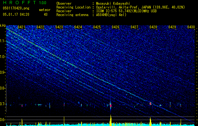Image resolution: width=198 pixels, height=126 pixels.
Task: Click the 0429 time marker
Action: (x=172, y=27)
